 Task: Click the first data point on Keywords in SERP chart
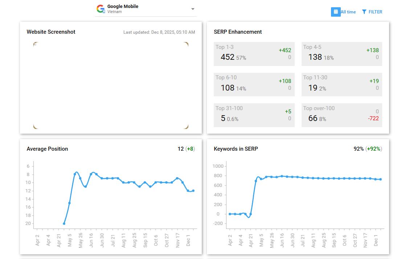tap(230, 214)
